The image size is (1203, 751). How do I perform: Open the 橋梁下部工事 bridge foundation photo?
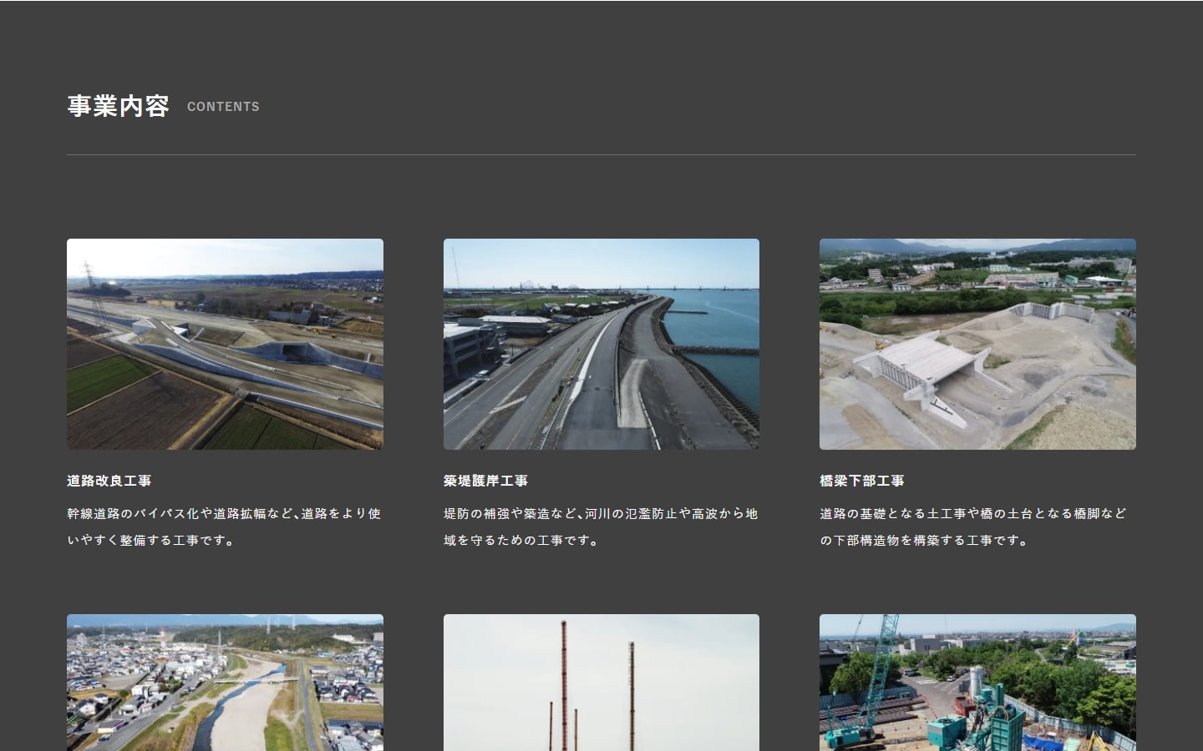point(977,344)
